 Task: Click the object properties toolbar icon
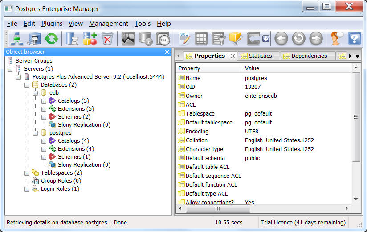click(72, 39)
